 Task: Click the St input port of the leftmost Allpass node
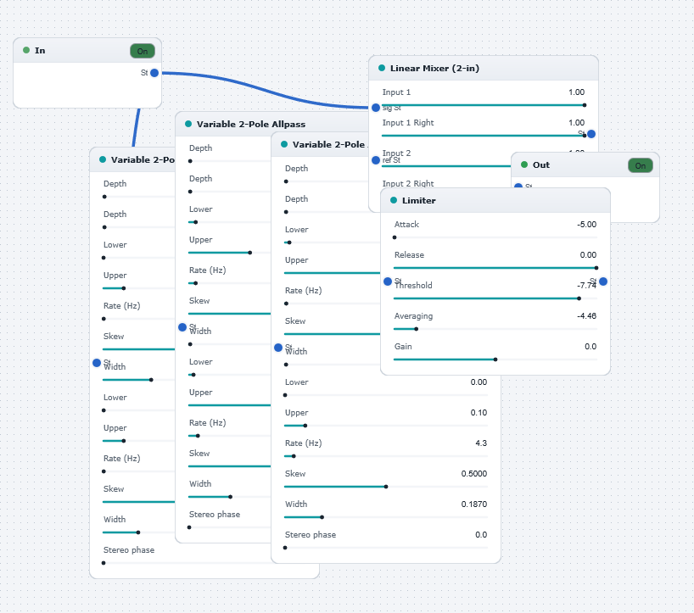[97, 363]
